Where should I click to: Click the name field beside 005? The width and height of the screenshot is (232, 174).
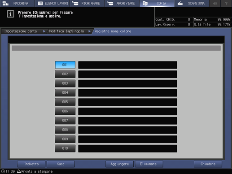tap(127, 102)
